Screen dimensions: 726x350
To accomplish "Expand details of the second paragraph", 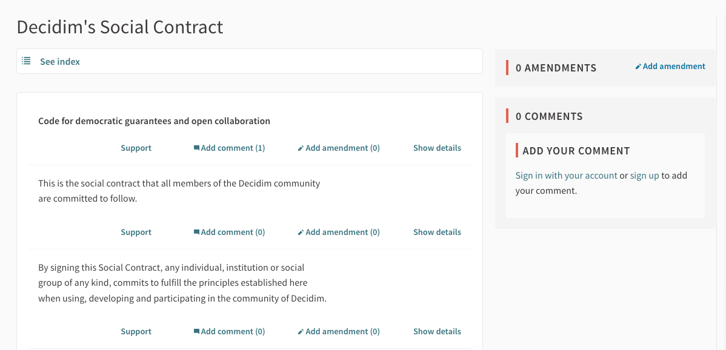I will [437, 231].
